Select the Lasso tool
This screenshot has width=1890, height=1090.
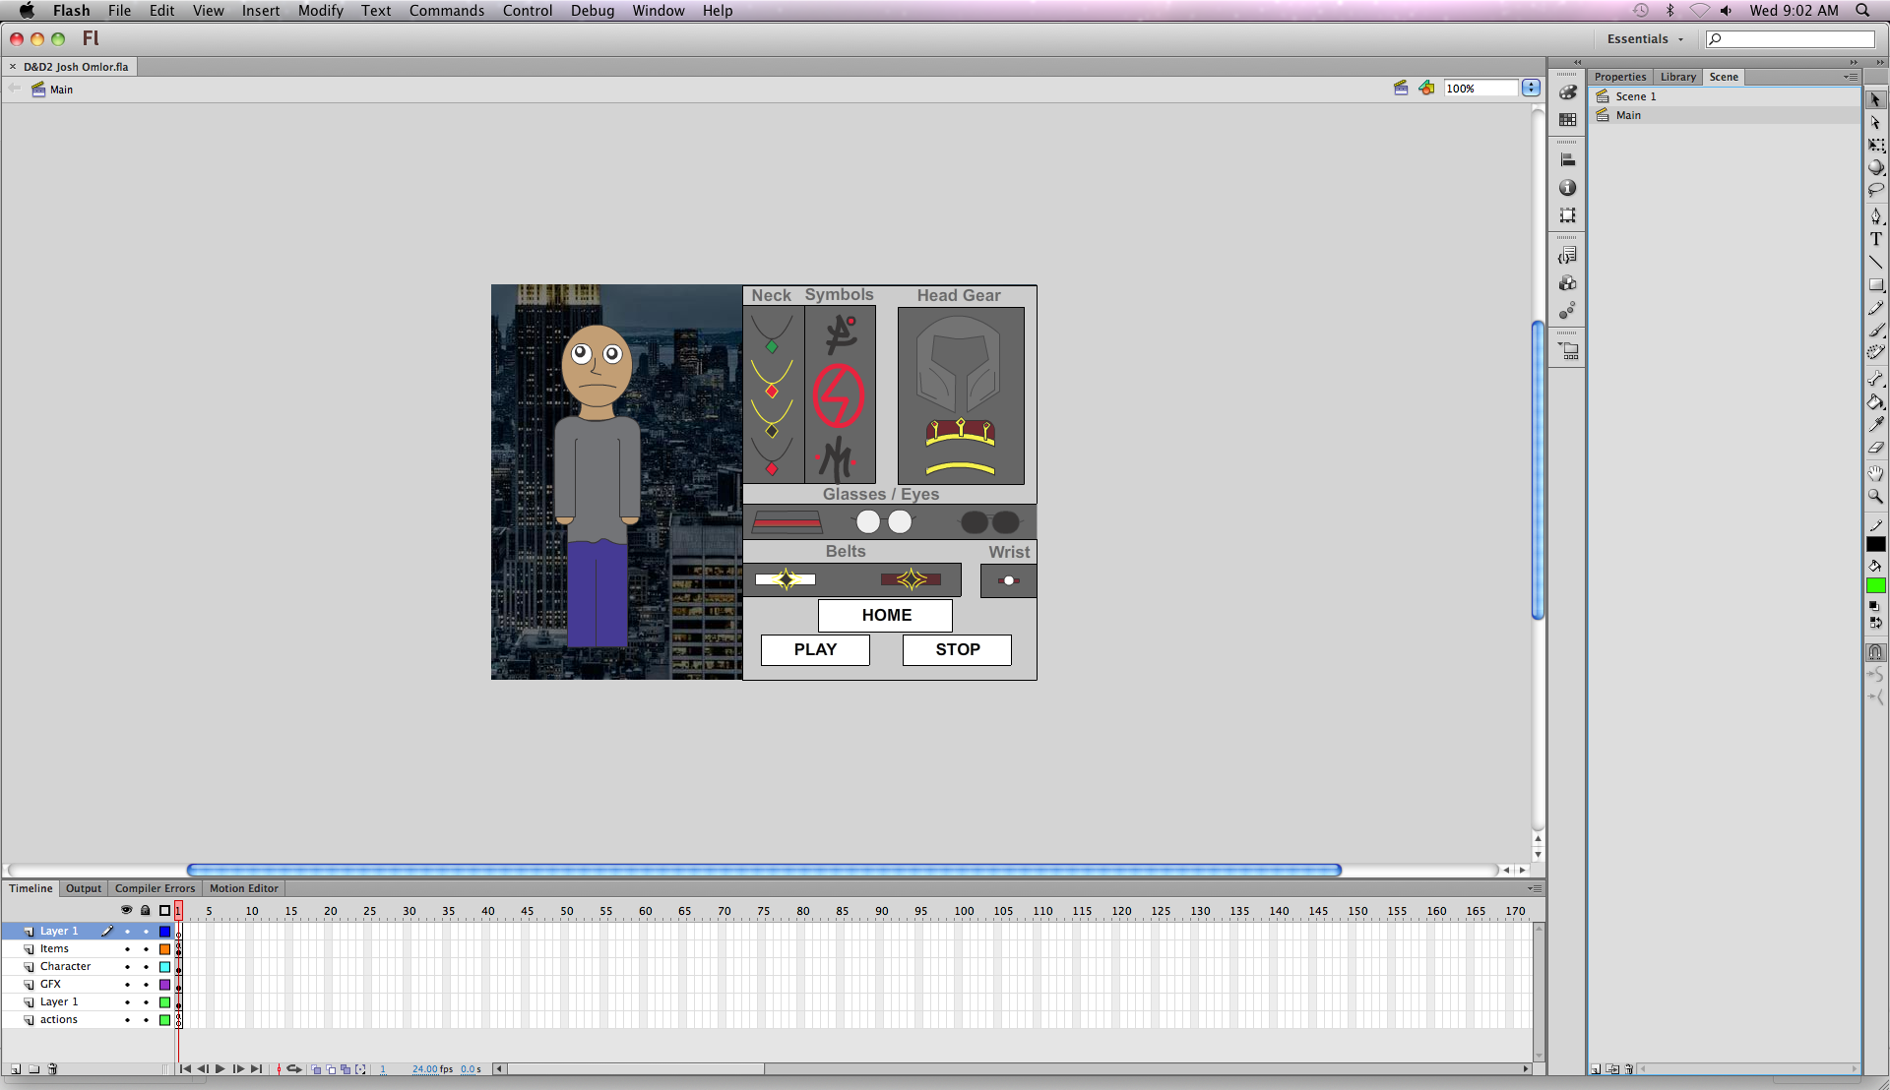pos(1875,190)
